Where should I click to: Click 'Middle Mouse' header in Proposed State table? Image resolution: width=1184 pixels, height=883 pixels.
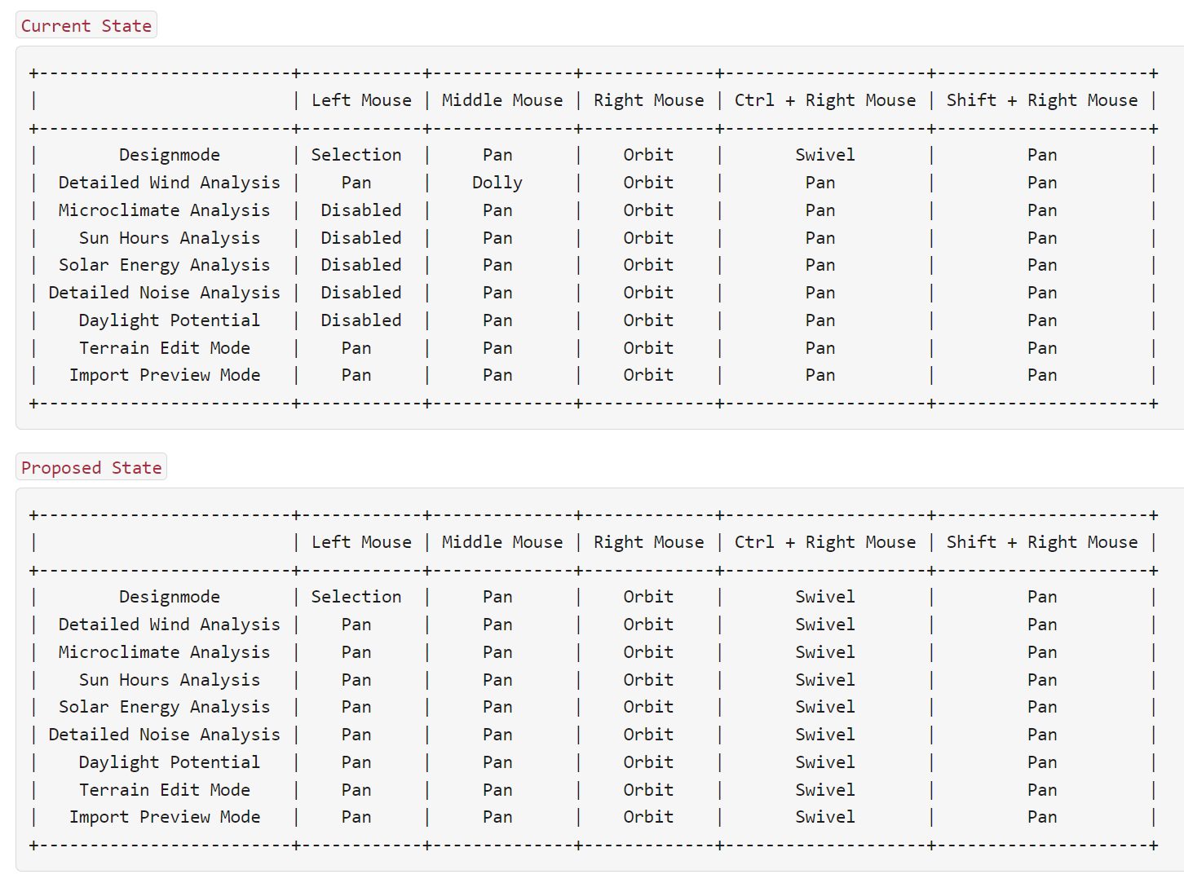[x=501, y=542]
